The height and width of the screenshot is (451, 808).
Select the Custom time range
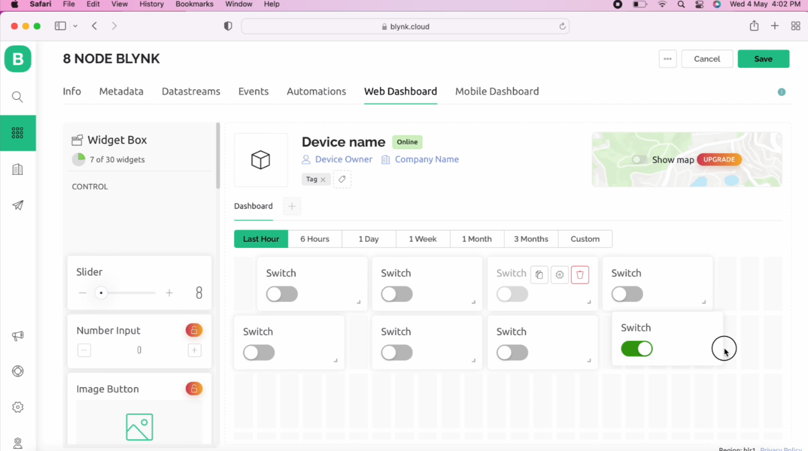point(585,239)
